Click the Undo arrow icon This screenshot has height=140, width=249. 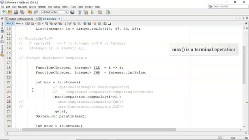point(30,12)
